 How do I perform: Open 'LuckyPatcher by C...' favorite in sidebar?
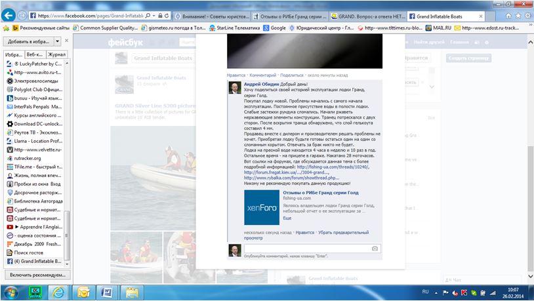(35, 64)
